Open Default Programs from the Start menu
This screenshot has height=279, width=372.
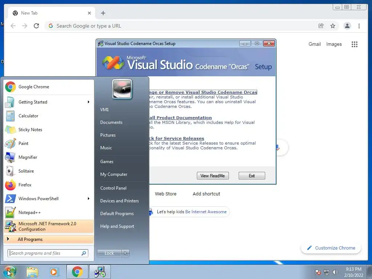point(117,214)
